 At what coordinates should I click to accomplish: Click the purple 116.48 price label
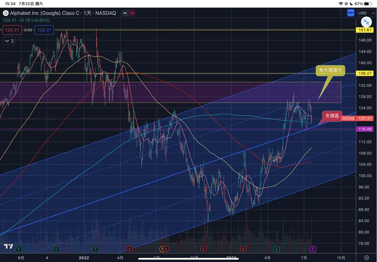[365, 129]
